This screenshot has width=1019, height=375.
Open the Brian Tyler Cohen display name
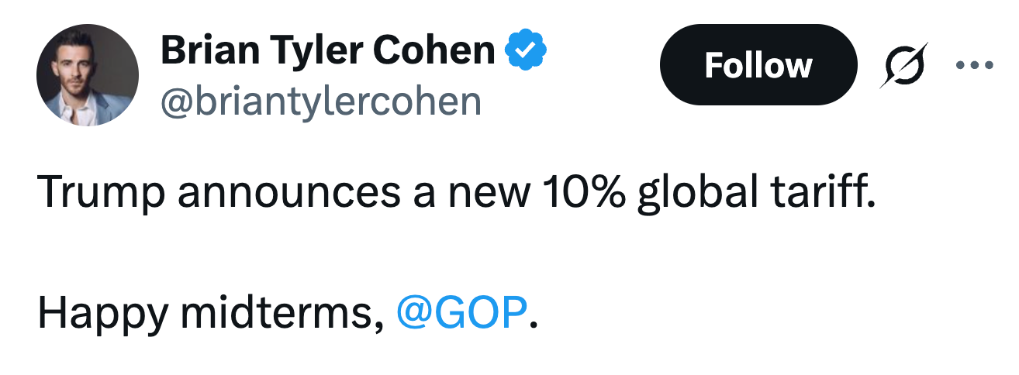tap(327, 51)
